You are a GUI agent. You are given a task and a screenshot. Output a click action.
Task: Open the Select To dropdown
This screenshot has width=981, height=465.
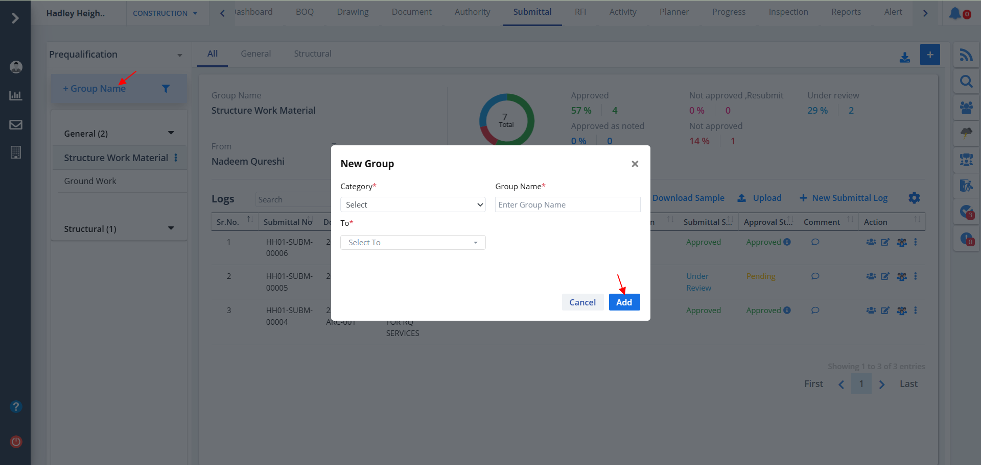[x=413, y=242]
